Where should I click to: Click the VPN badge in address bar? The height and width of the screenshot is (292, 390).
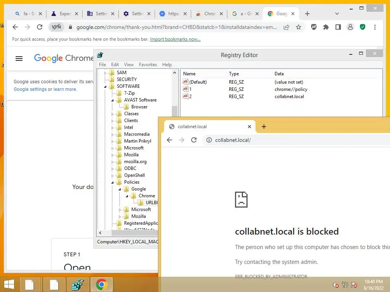point(56,27)
